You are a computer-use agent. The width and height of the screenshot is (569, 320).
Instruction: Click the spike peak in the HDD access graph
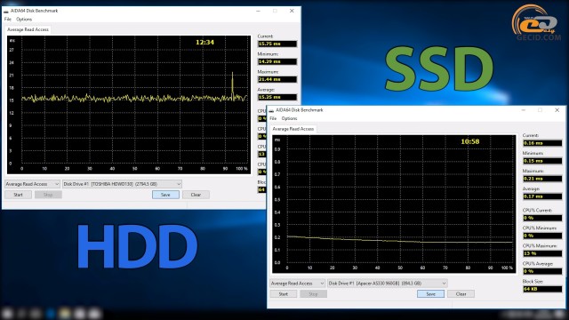233,74
